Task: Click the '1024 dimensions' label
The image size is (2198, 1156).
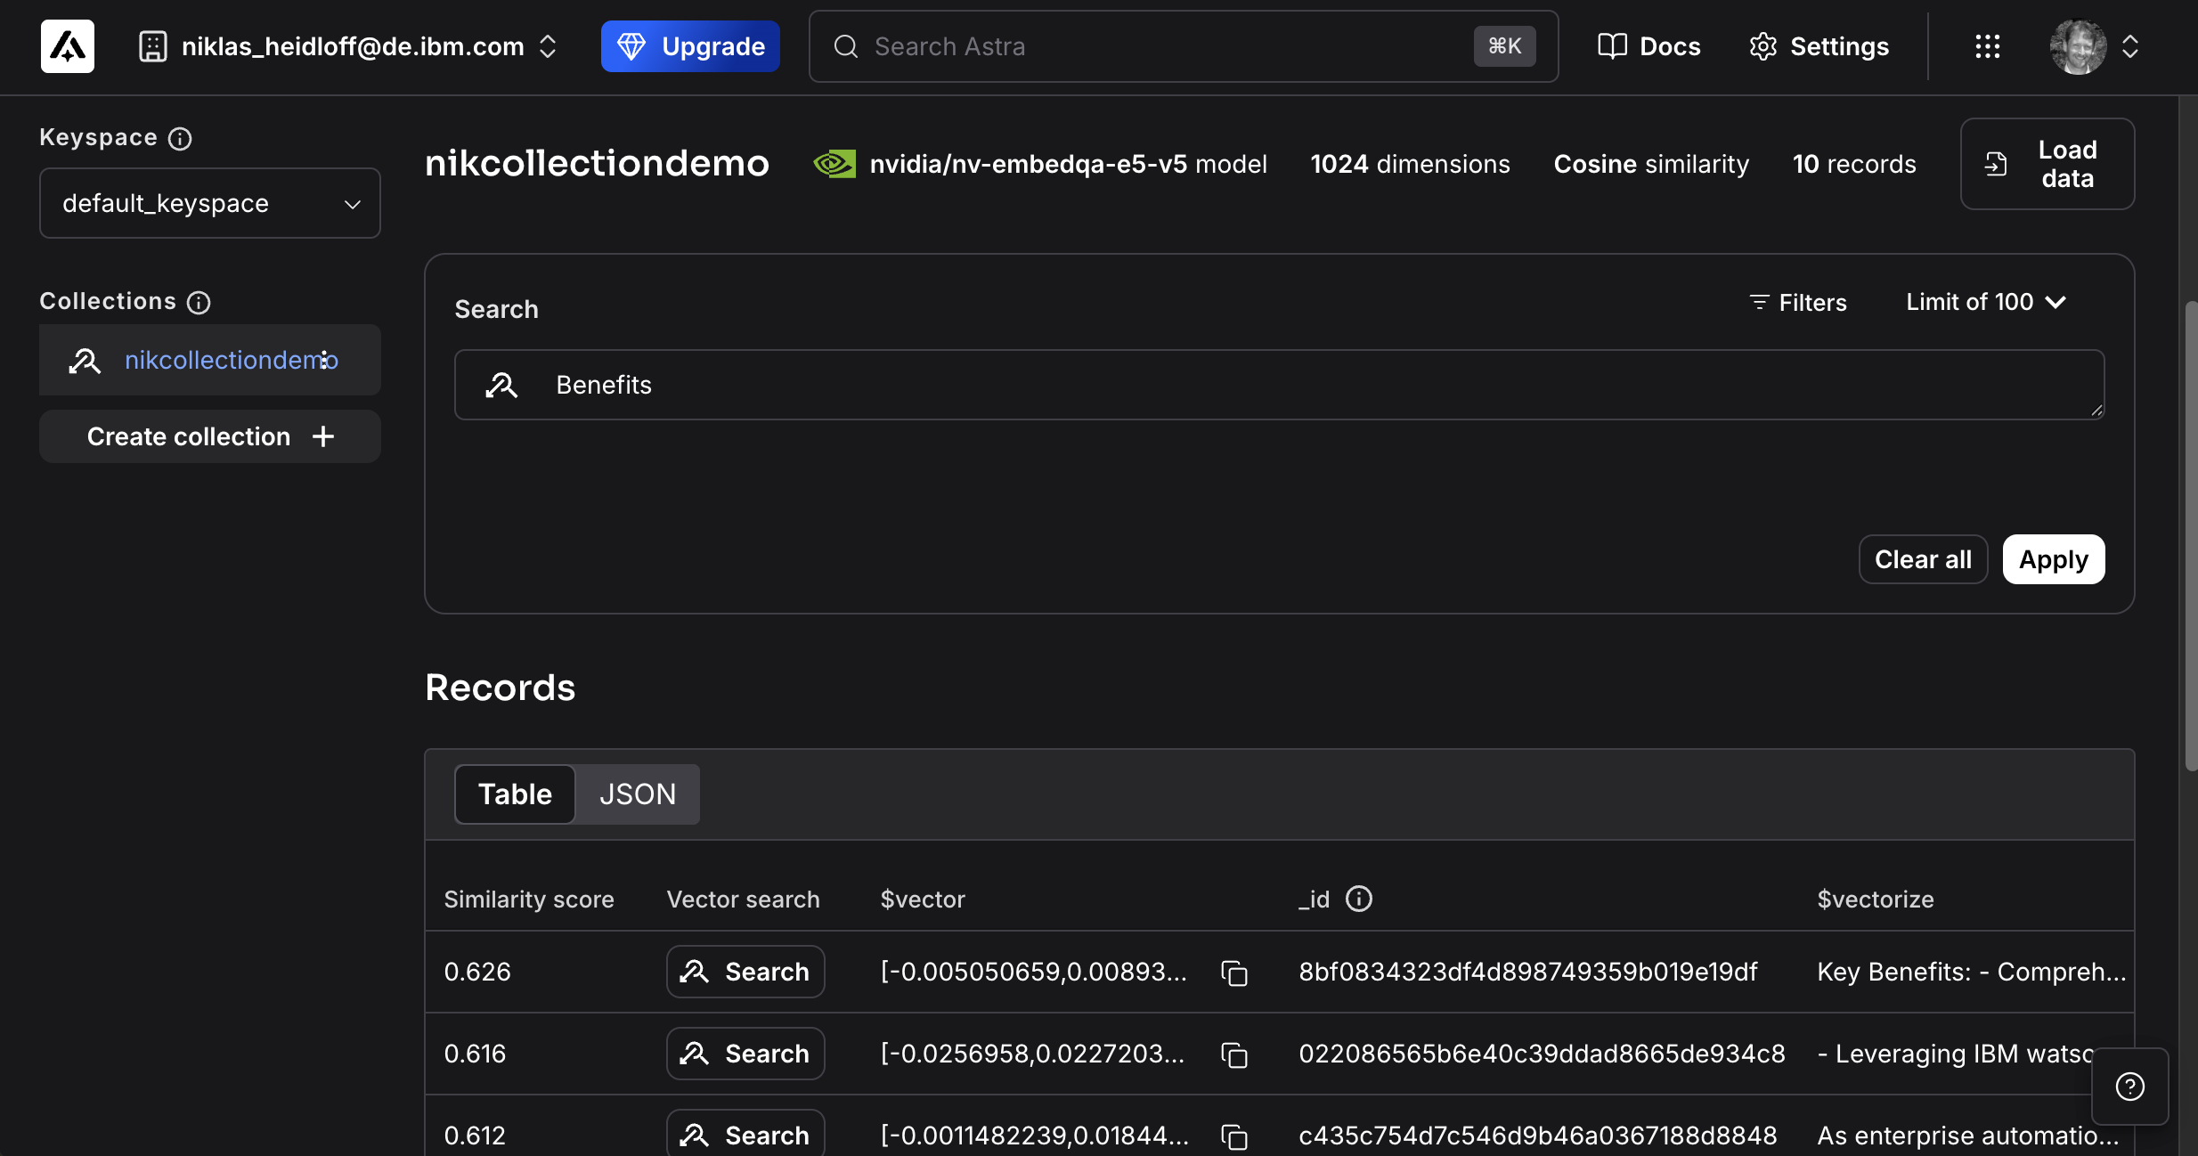Action: 1410,164
